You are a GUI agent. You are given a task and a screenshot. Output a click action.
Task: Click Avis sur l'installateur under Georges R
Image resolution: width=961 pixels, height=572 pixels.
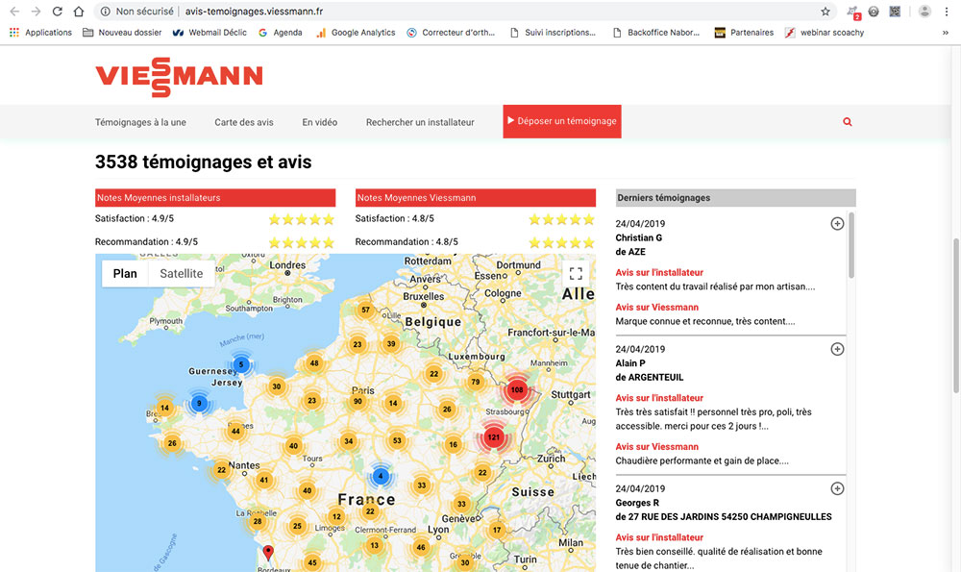659,537
